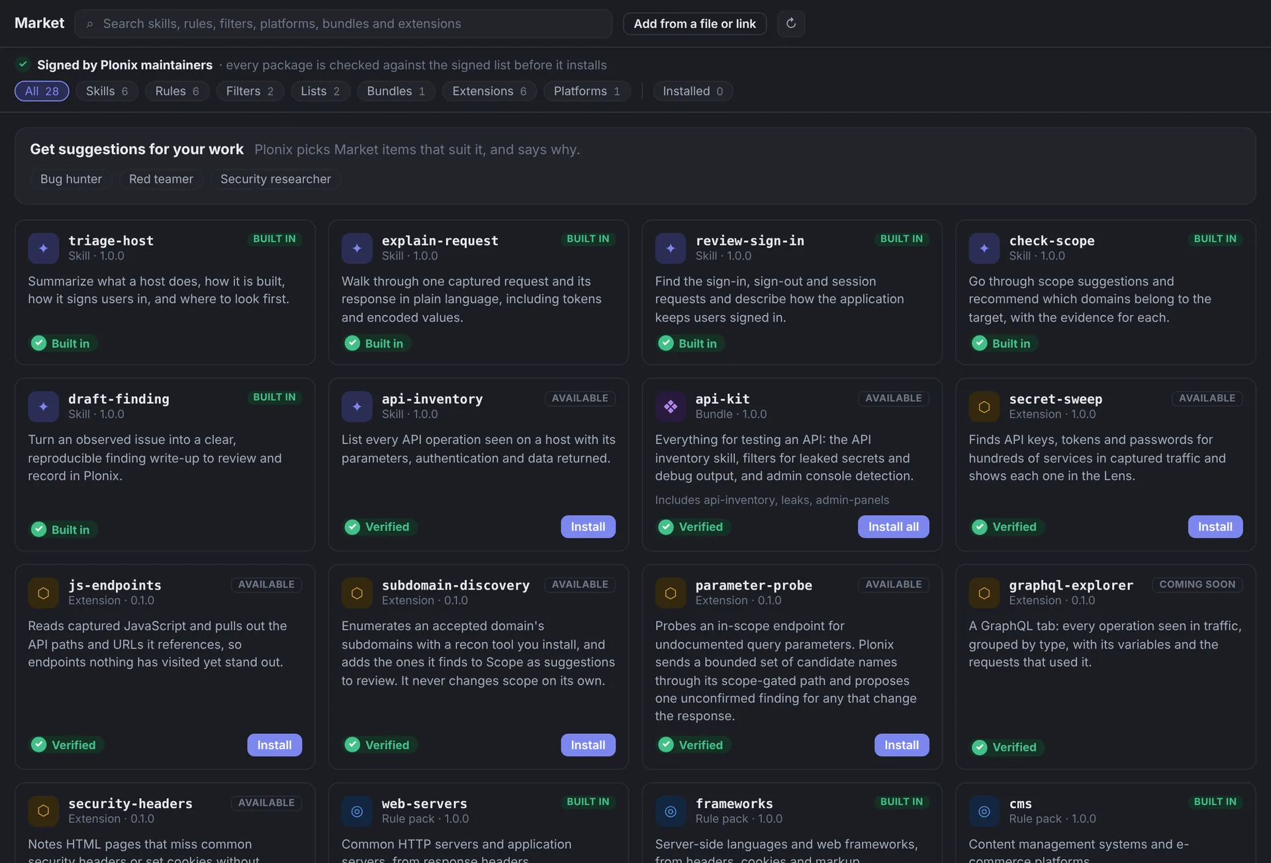
Task: Click the security-headers card title
Action: (x=130, y=804)
